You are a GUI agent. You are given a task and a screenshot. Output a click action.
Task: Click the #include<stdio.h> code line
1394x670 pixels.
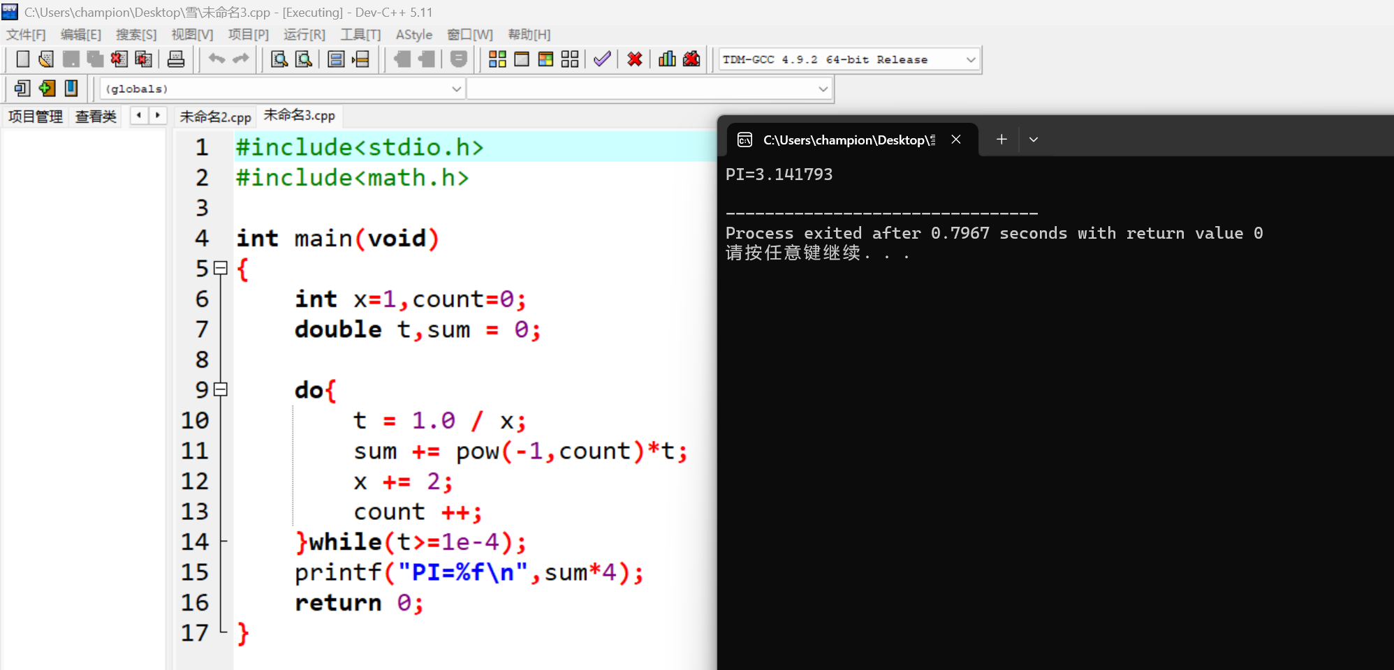click(359, 147)
